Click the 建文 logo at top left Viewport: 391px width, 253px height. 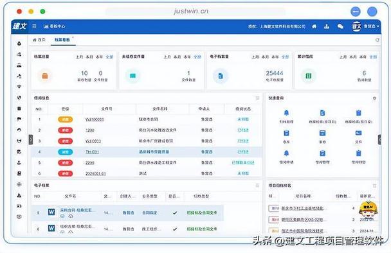point(19,26)
